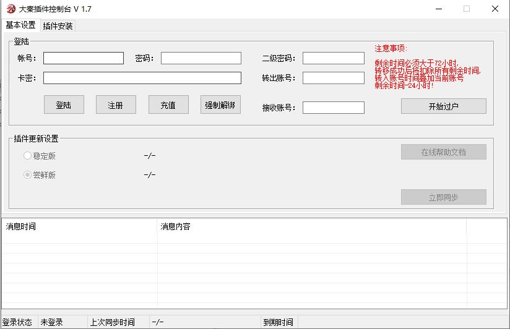Click the 转出账号 input field
This screenshot has height=329, width=510.
pos(334,78)
